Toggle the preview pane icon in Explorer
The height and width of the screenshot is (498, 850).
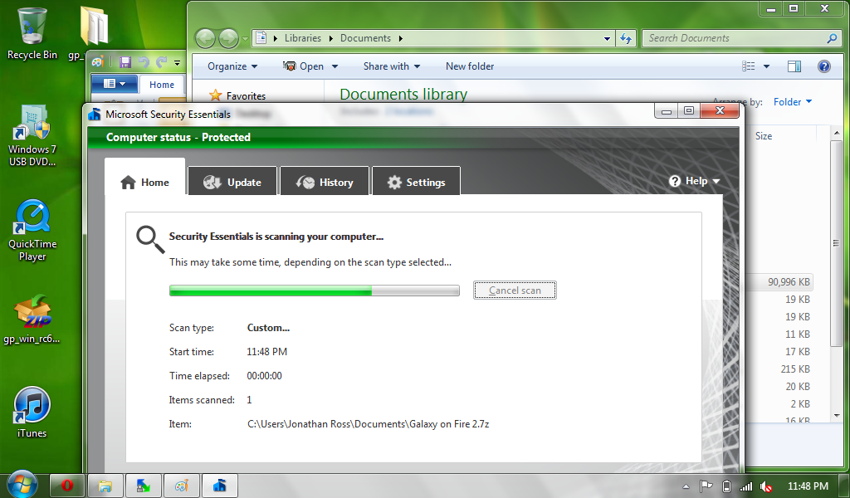pos(794,66)
